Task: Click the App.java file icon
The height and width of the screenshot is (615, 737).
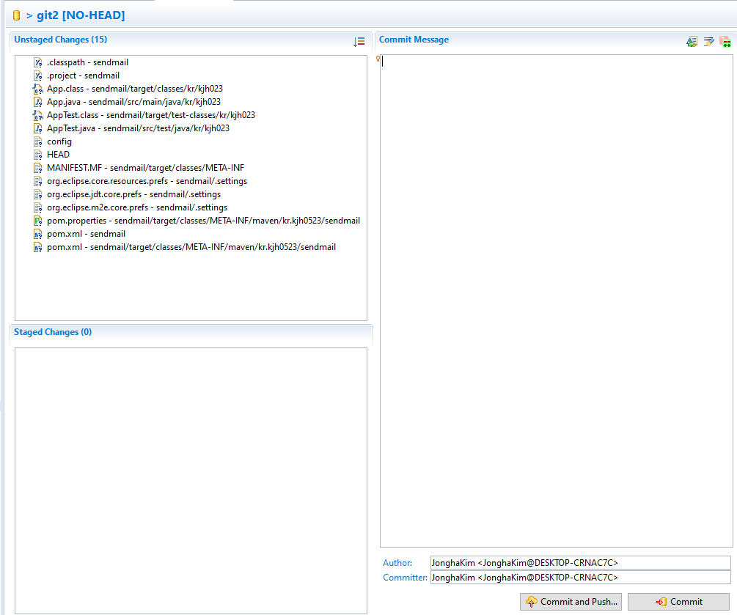Action: pos(38,102)
